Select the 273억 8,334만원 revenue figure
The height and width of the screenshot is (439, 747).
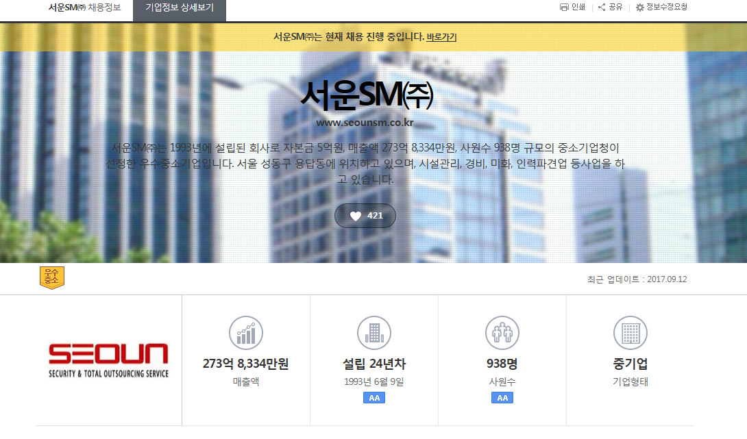tap(246, 364)
